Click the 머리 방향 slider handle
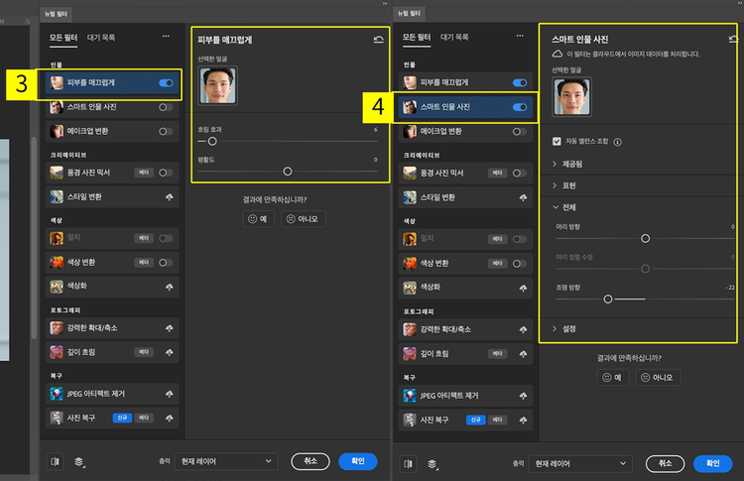 pyautogui.click(x=646, y=238)
